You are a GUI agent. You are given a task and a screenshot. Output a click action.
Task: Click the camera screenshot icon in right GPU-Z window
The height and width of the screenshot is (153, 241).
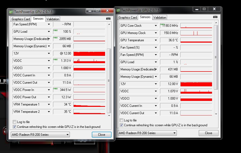coord(215,17)
